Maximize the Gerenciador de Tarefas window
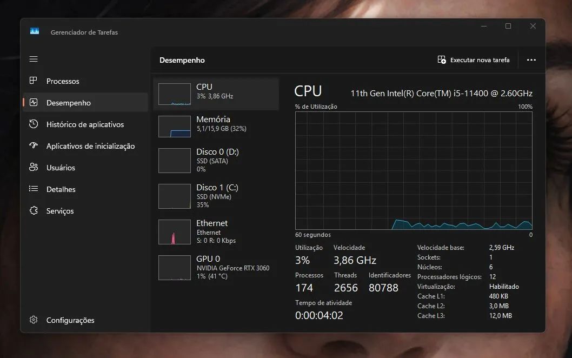This screenshot has height=358, width=572. [508, 26]
